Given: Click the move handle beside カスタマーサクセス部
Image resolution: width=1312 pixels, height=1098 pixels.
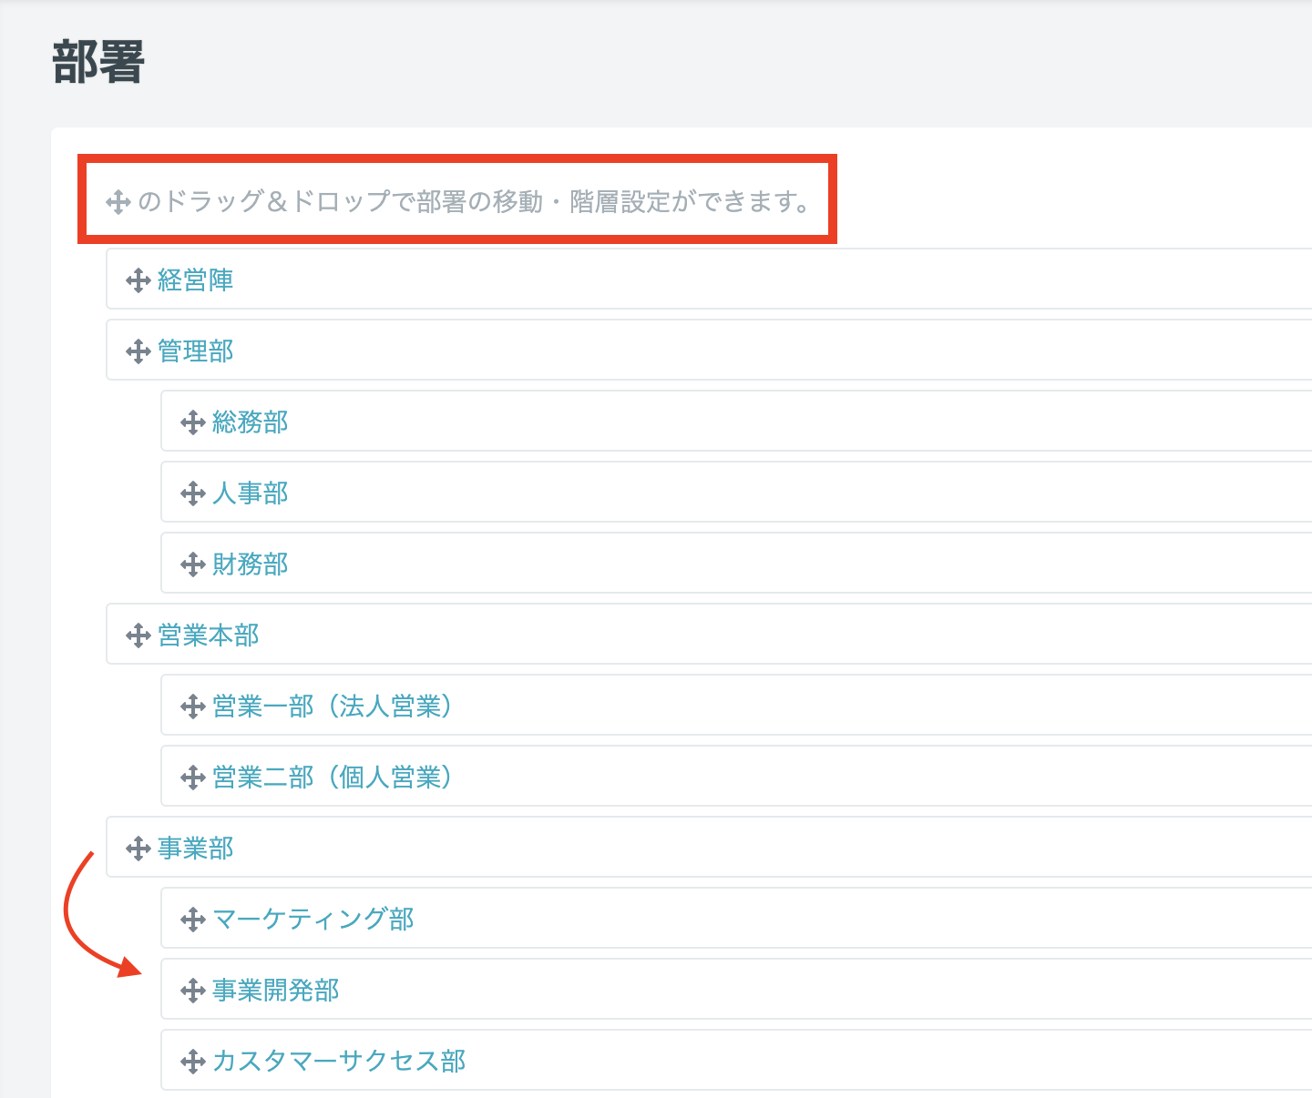Looking at the screenshot, I should pyautogui.click(x=193, y=1062).
